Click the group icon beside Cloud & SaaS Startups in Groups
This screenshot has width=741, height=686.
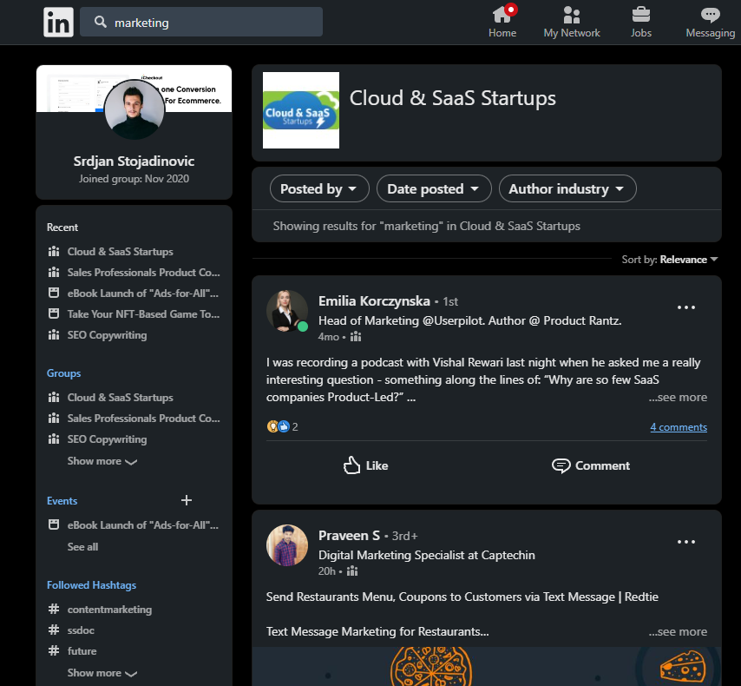pyautogui.click(x=54, y=397)
